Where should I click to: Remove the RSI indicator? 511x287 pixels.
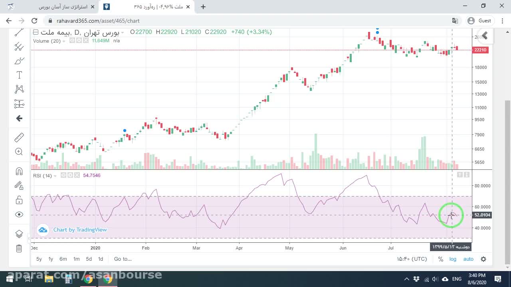[77, 175]
